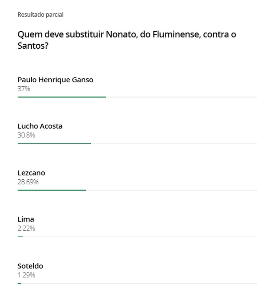Select the Soteldo option
The width and height of the screenshot is (278, 303).
[30, 266]
